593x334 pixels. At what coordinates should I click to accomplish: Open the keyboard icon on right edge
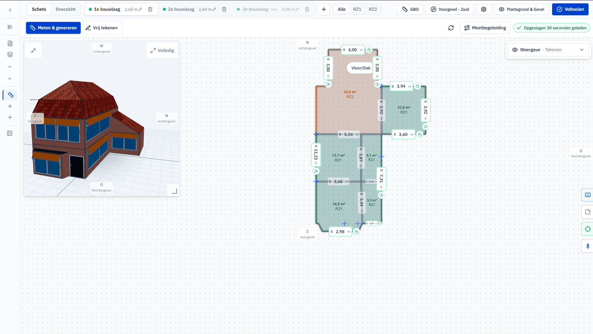coord(587,195)
